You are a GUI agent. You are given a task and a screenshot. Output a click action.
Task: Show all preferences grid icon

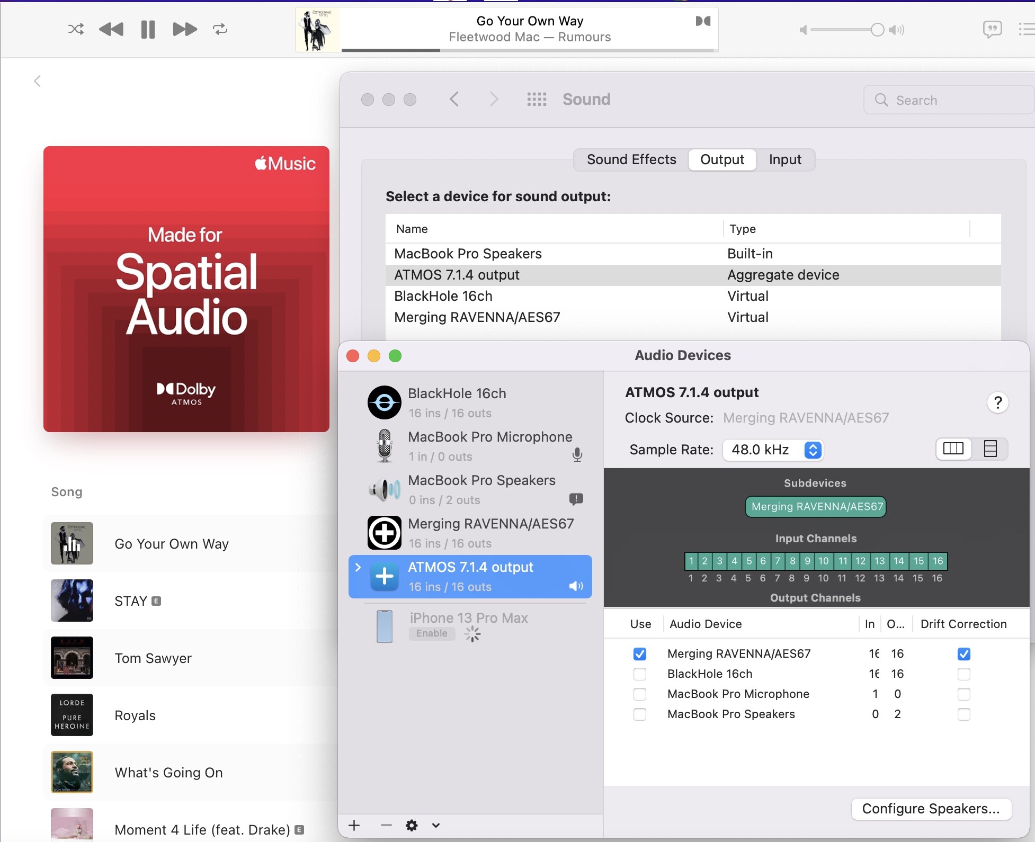537,99
